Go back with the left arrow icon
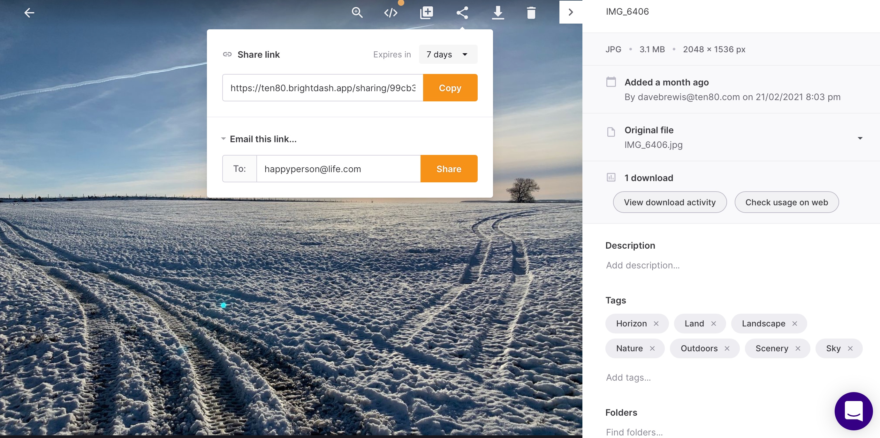 coord(29,13)
